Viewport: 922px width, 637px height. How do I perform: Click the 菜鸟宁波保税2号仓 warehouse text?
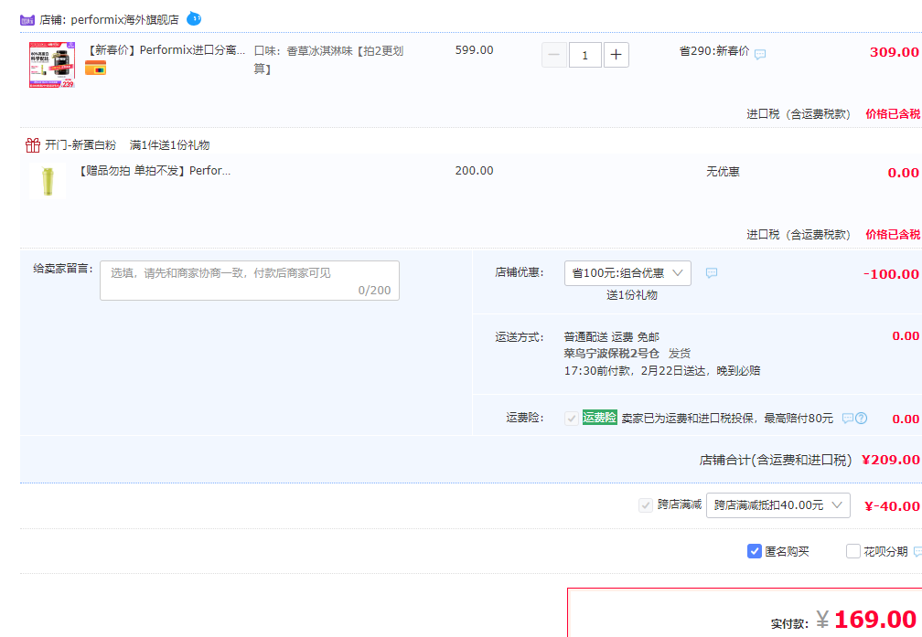612,353
